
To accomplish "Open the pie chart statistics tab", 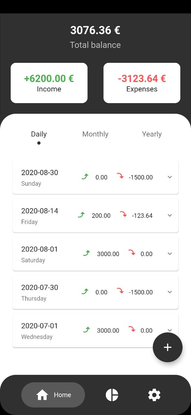I will coord(112,395).
